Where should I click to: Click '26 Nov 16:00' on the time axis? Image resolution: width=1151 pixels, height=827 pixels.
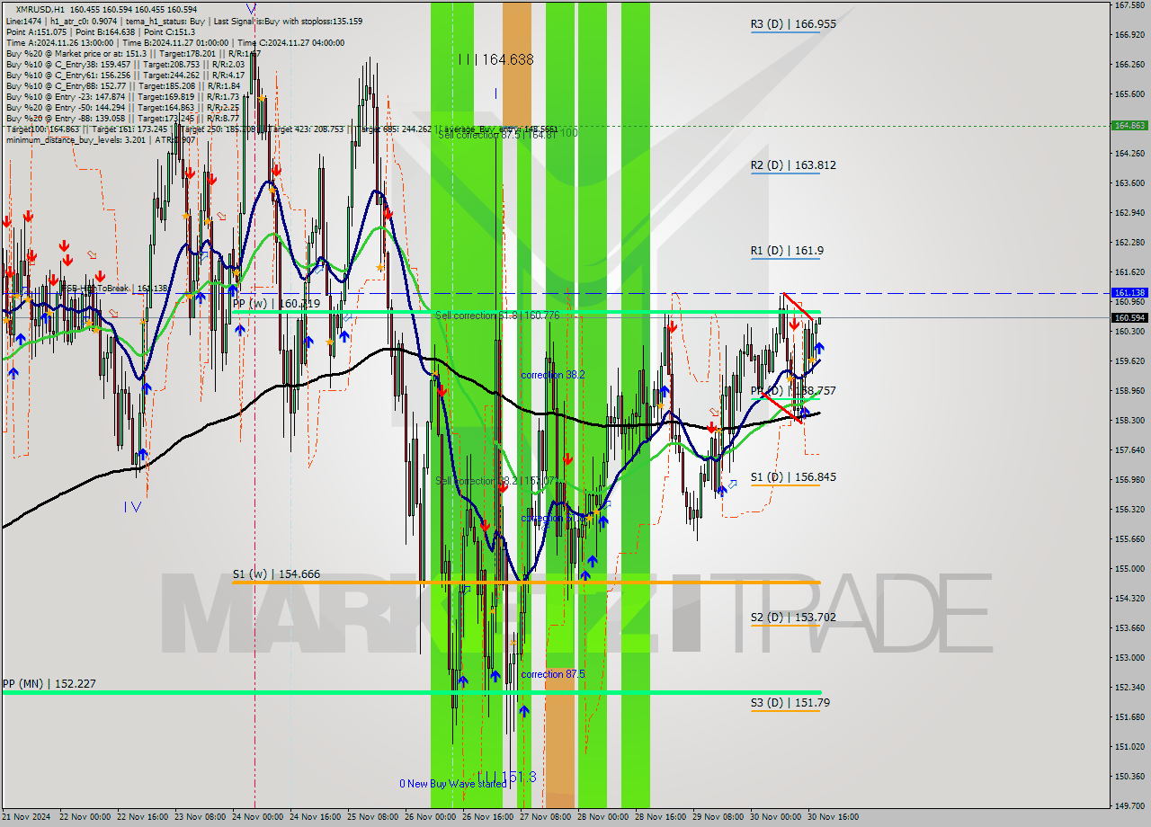(x=488, y=817)
